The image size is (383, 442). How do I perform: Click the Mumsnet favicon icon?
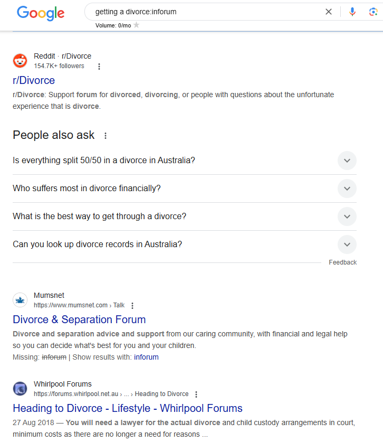(20, 300)
